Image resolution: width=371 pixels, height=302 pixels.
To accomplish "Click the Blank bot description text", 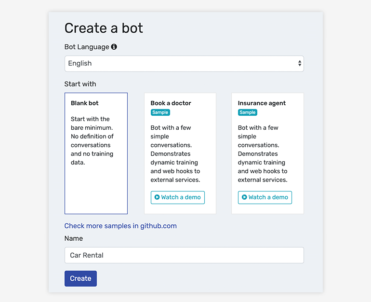I will [x=92, y=140].
